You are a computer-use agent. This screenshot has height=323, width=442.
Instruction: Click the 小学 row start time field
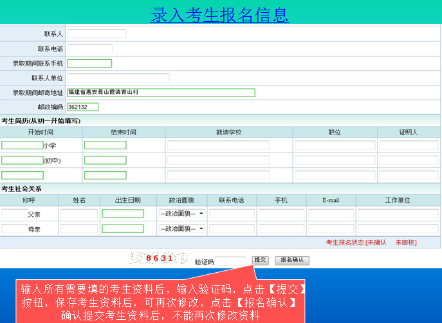[23, 145]
